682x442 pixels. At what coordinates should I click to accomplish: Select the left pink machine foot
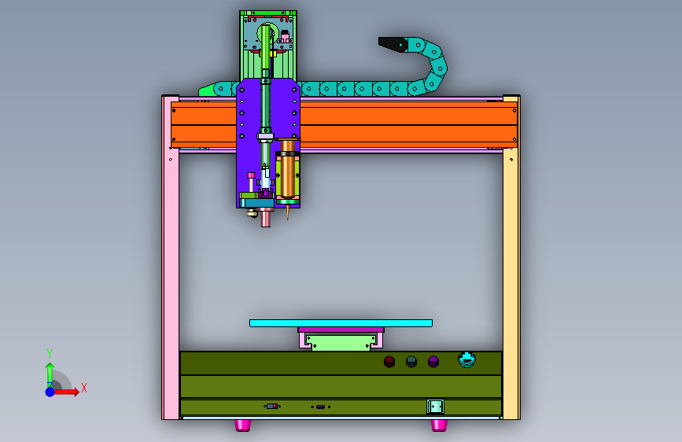click(x=243, y=425)
